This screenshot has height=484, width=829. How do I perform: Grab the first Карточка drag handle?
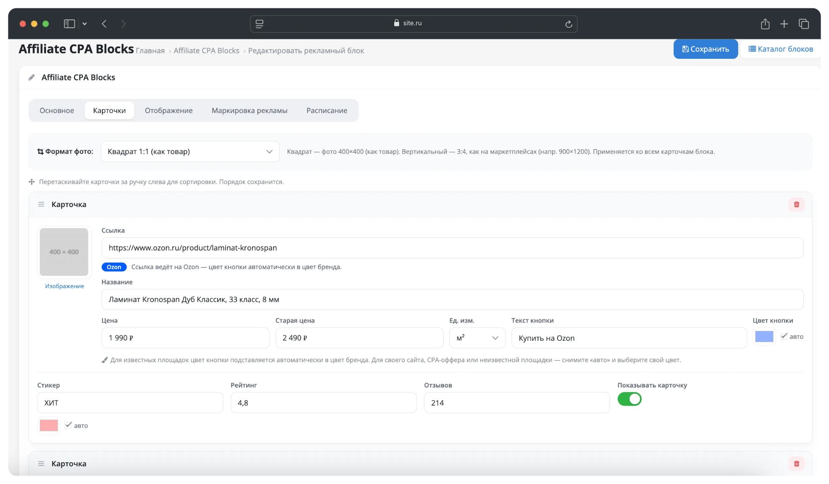click(41, 205)
